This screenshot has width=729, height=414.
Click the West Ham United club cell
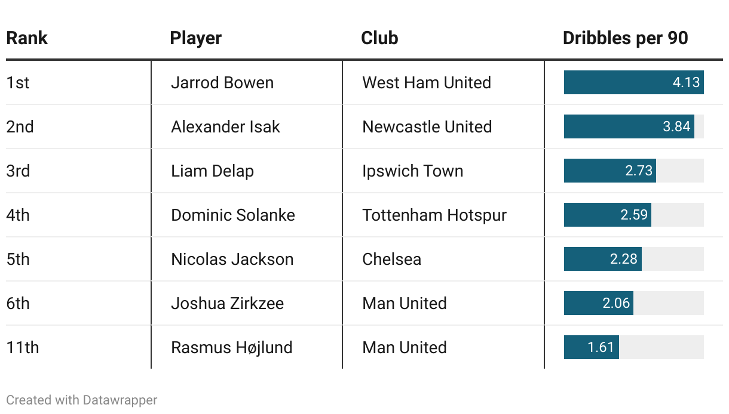pos(427,82)
